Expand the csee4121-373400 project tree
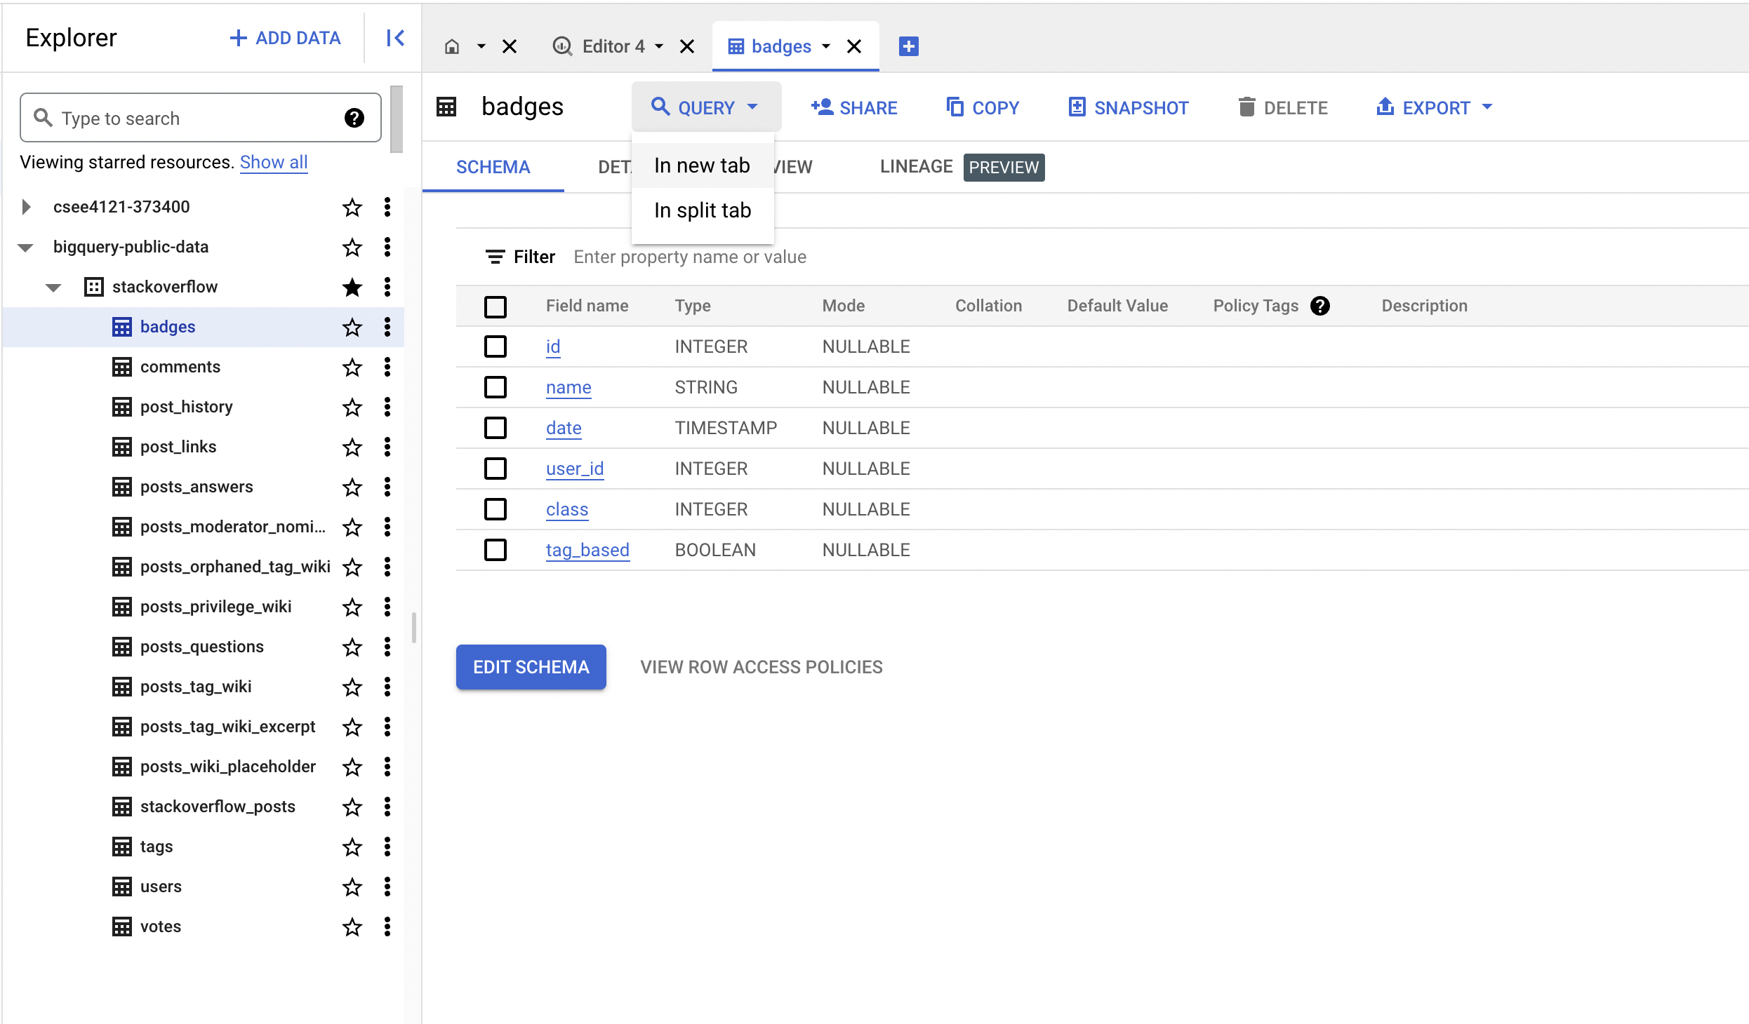 point(26,207)
